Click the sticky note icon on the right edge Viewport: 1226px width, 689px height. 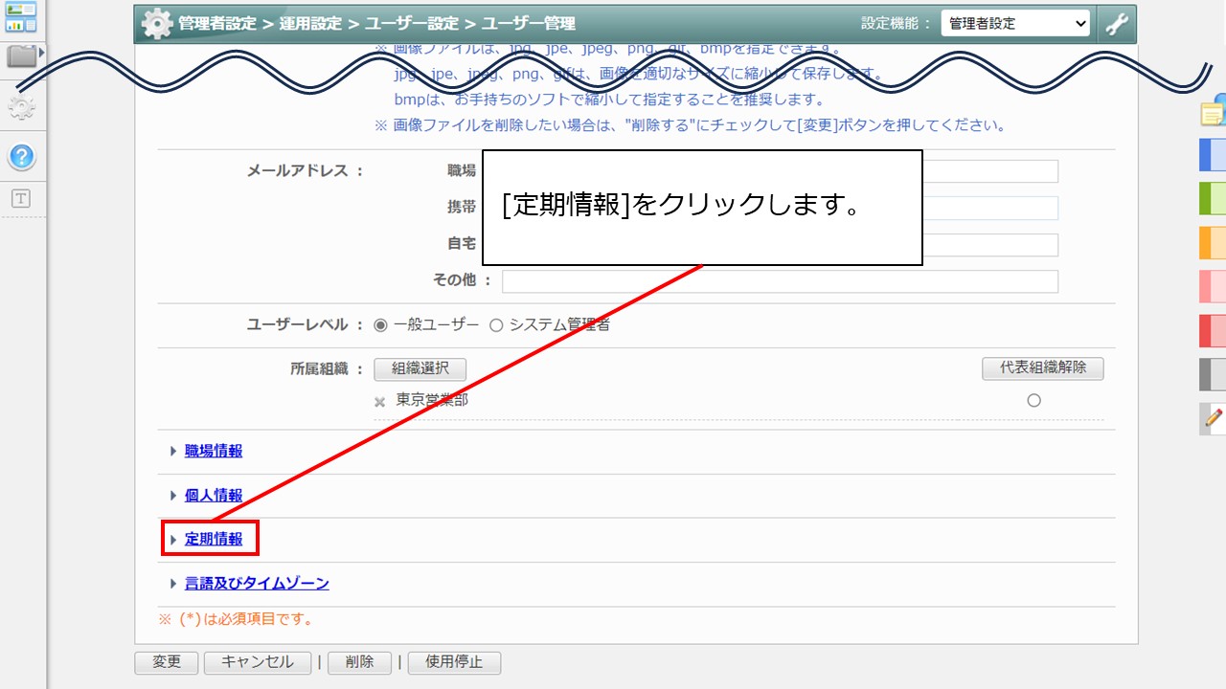click(x=1213, y=112)
